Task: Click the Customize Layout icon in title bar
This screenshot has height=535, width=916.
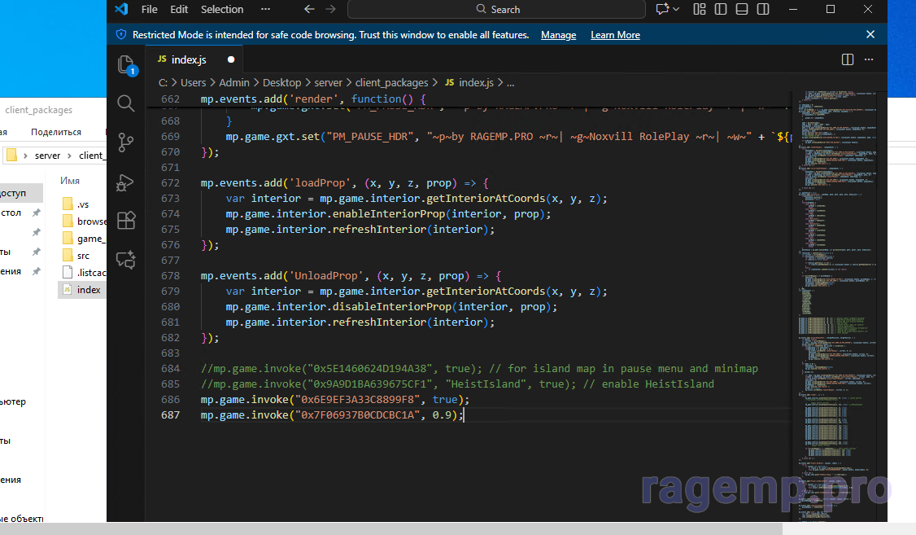Action: pos(700,9)
